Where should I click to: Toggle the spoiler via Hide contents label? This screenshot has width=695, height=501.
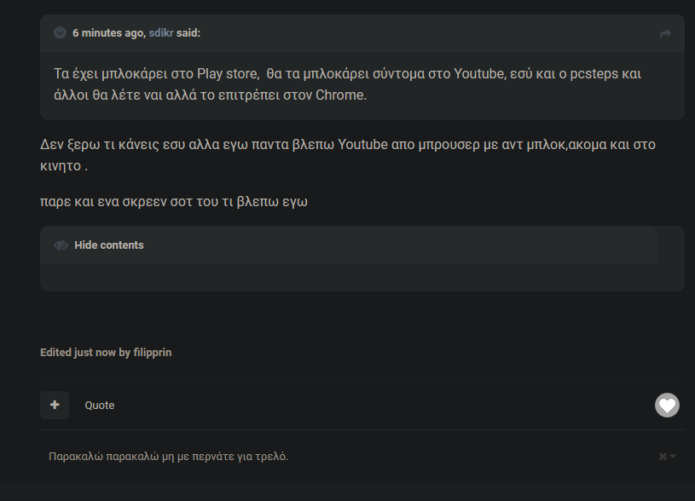(x=109, y=245)
